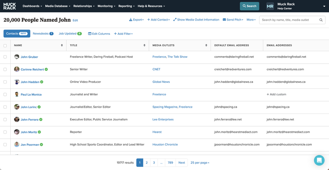Expand the account menu caret

(324, 6)
